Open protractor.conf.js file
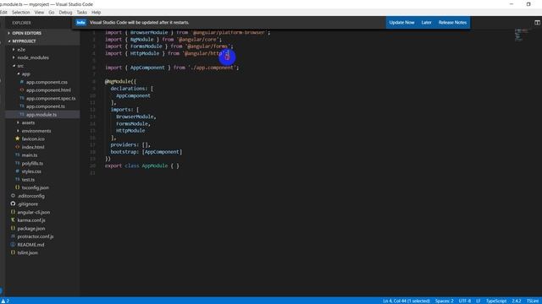The image size is (542, 304). click(36, 236)
